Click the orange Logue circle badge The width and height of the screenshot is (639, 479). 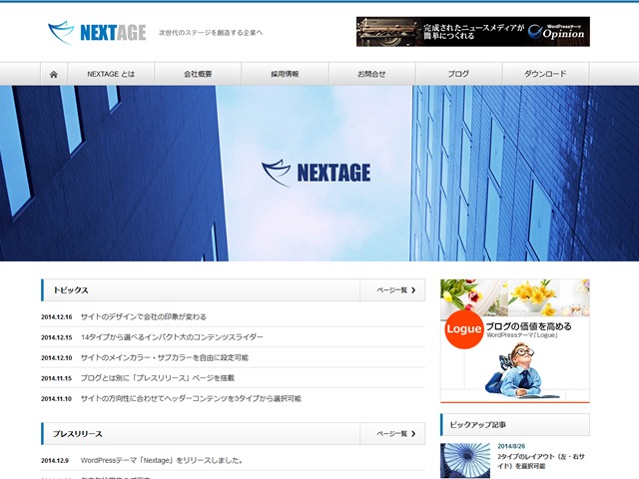click(x=463, y=329)
